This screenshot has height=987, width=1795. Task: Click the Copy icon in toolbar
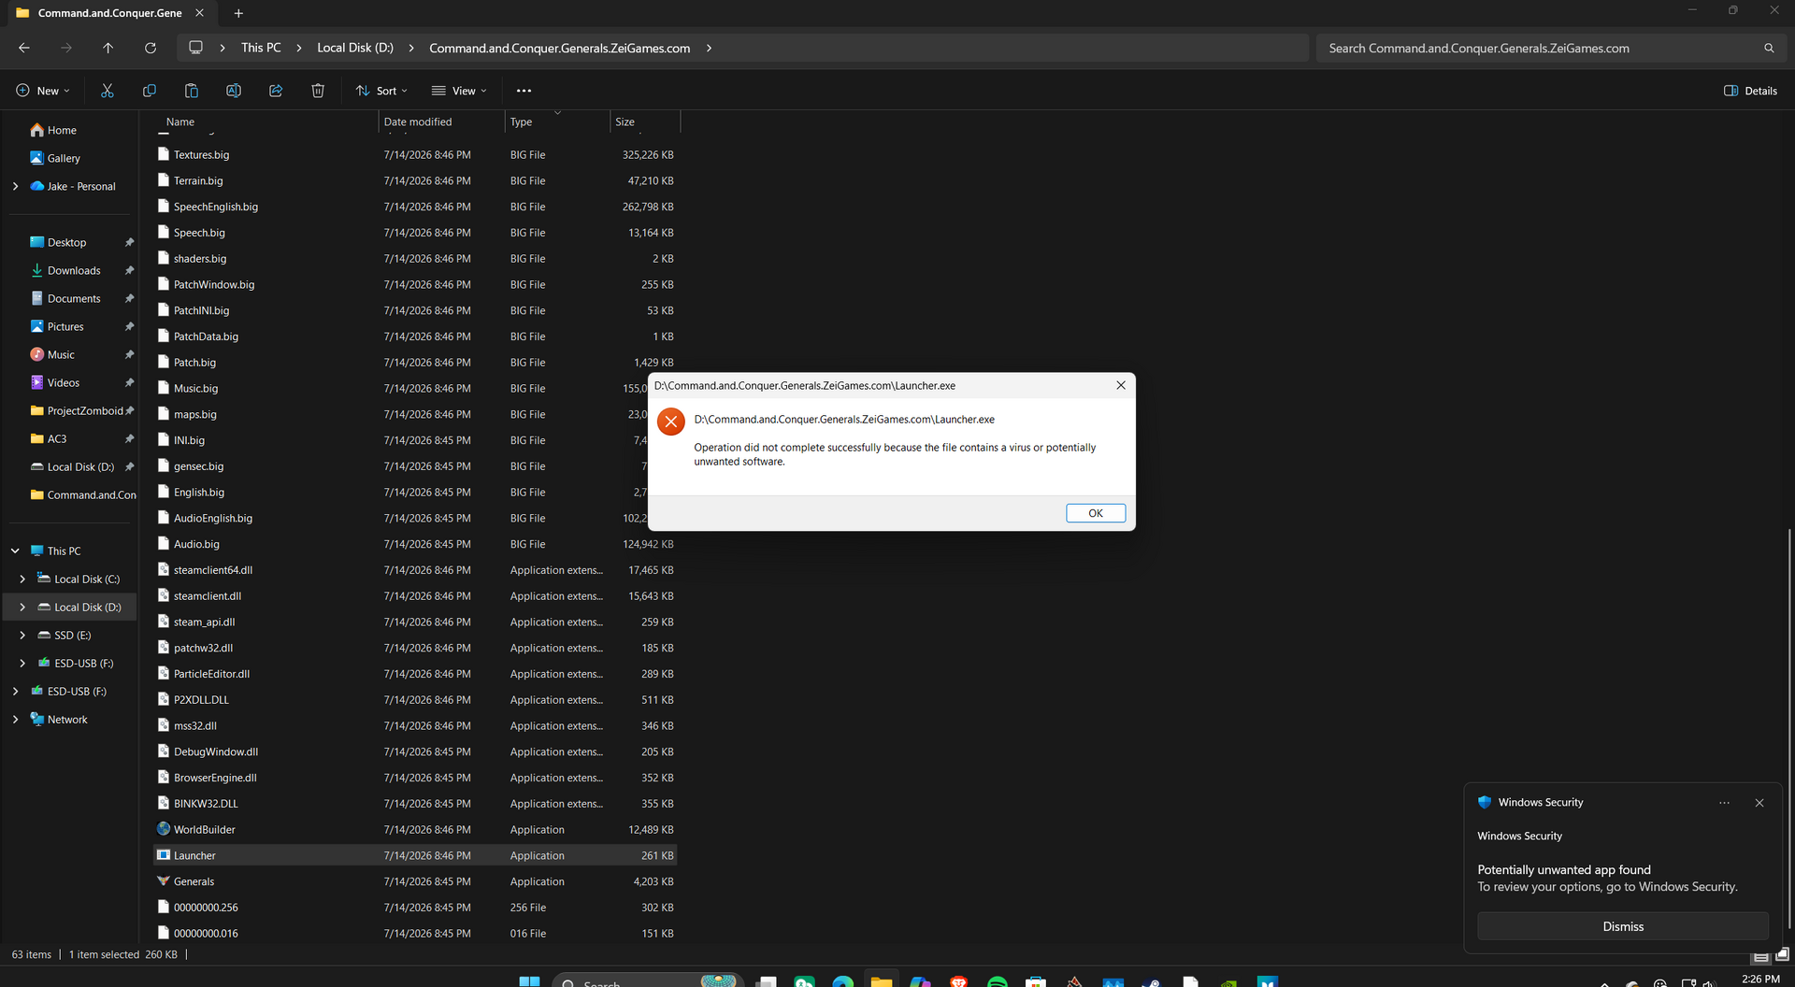tap(150, 91)
